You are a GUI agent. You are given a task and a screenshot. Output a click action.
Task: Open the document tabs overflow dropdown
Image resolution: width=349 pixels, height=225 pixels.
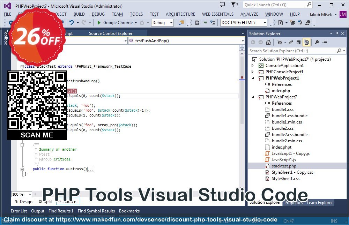[243, 33]
